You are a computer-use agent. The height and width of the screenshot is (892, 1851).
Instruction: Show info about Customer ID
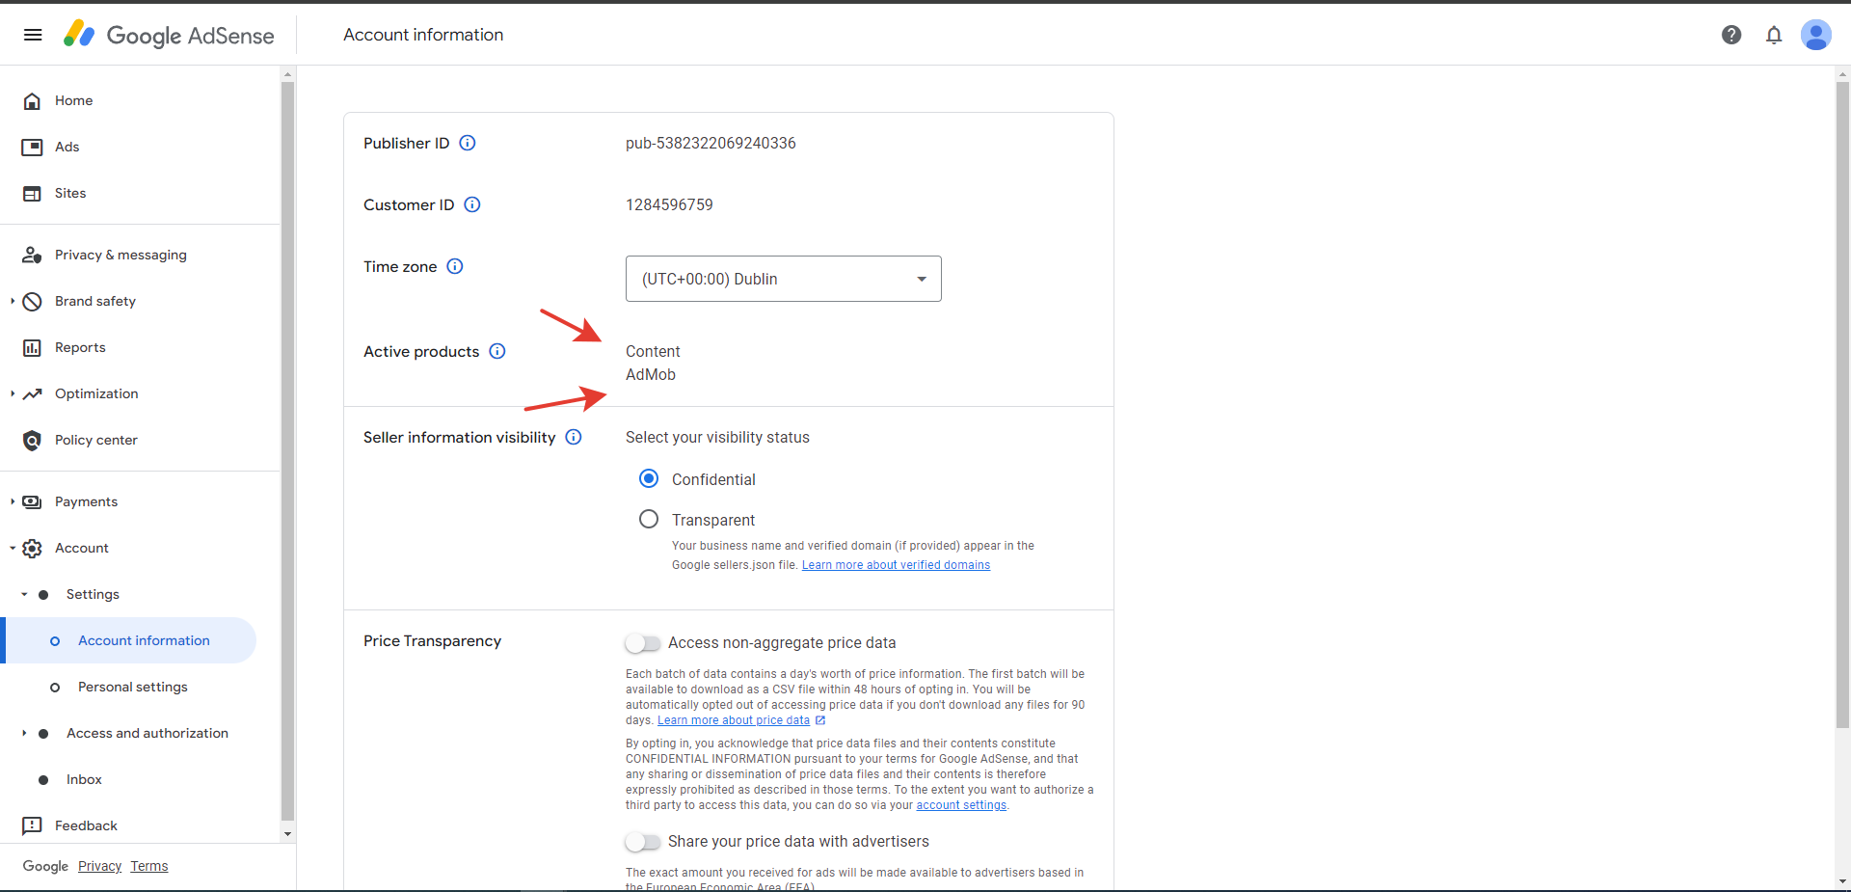click(x=472, y=204)
